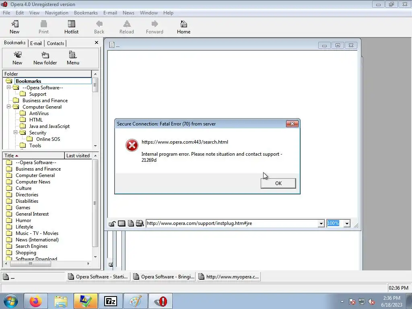Image resolution: width=412 pixels, height=309 pixels.
Task: Open Windows Explorer from the taskbar
Action: coord(61,301)
